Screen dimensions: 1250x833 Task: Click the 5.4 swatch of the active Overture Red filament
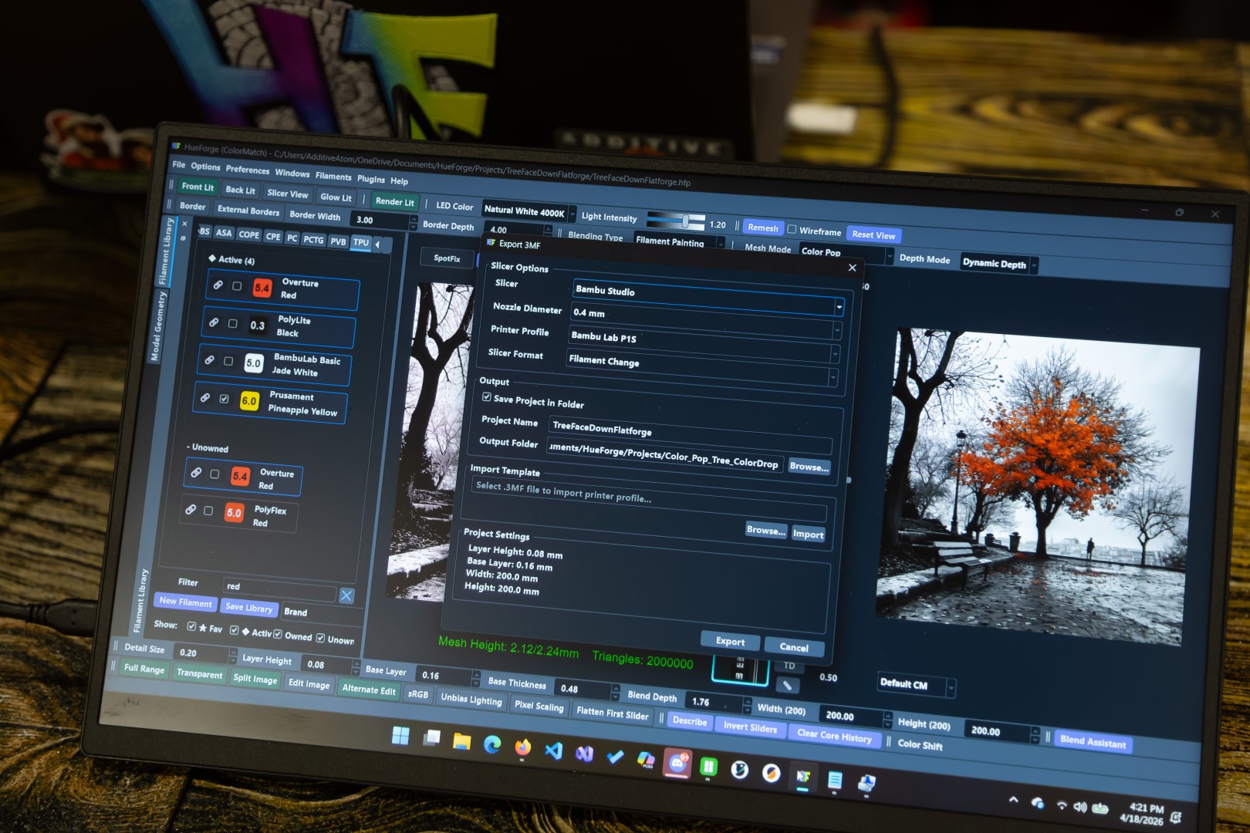click(262, 288)
